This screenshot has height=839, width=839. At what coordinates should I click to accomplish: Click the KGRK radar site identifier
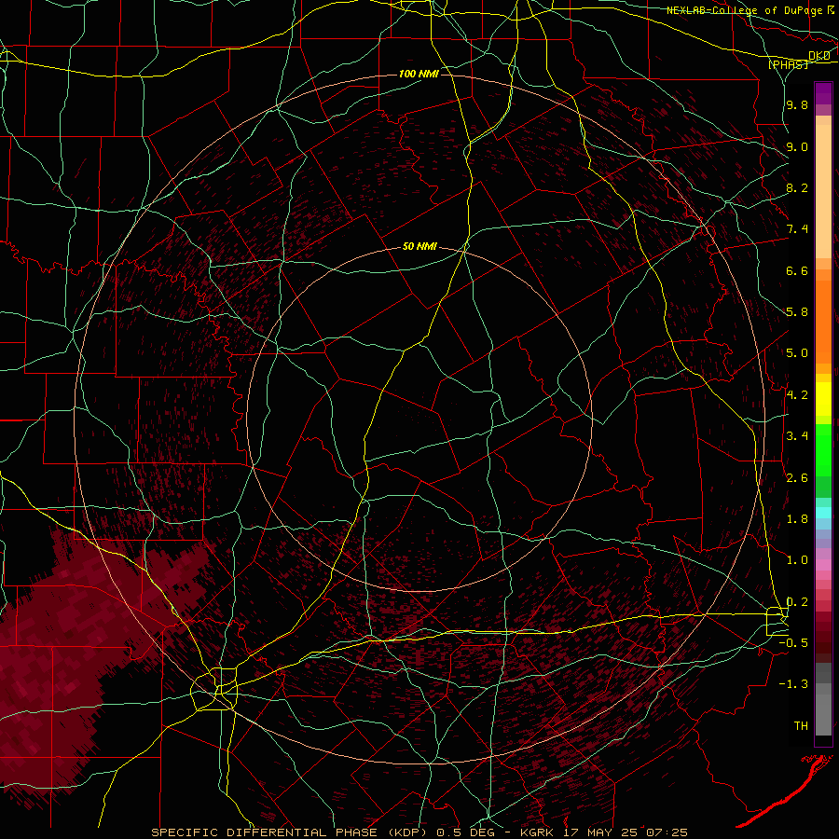(535, 832)
